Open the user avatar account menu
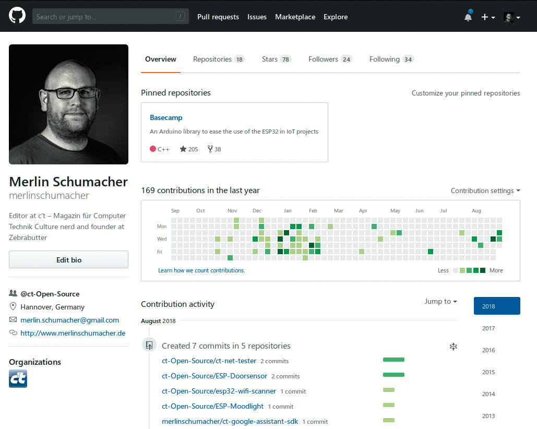The height and width of the screenshot is (429, 537). point(511,17)
